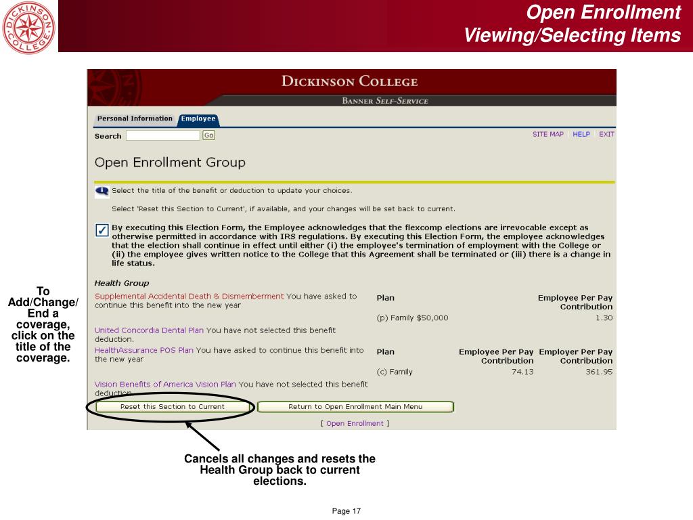Click the Page 17 footer label

coord(346,511)
